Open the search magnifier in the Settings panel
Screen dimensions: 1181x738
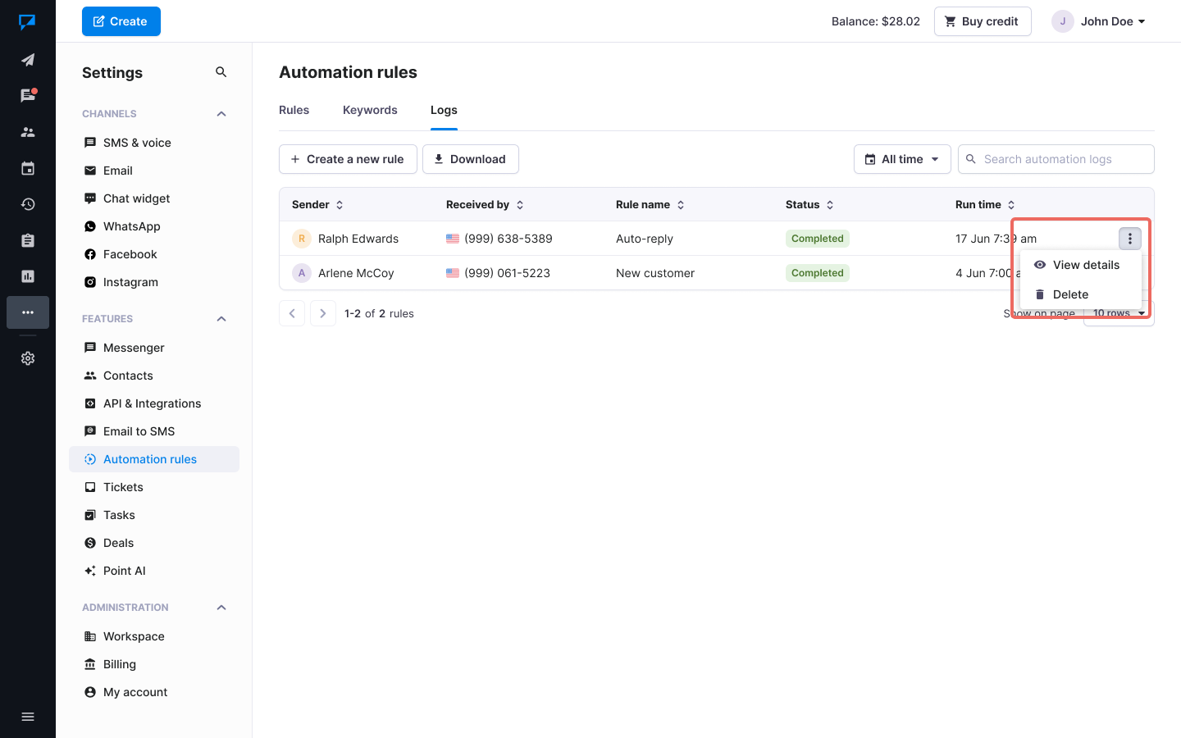click(x=221, y=72)
